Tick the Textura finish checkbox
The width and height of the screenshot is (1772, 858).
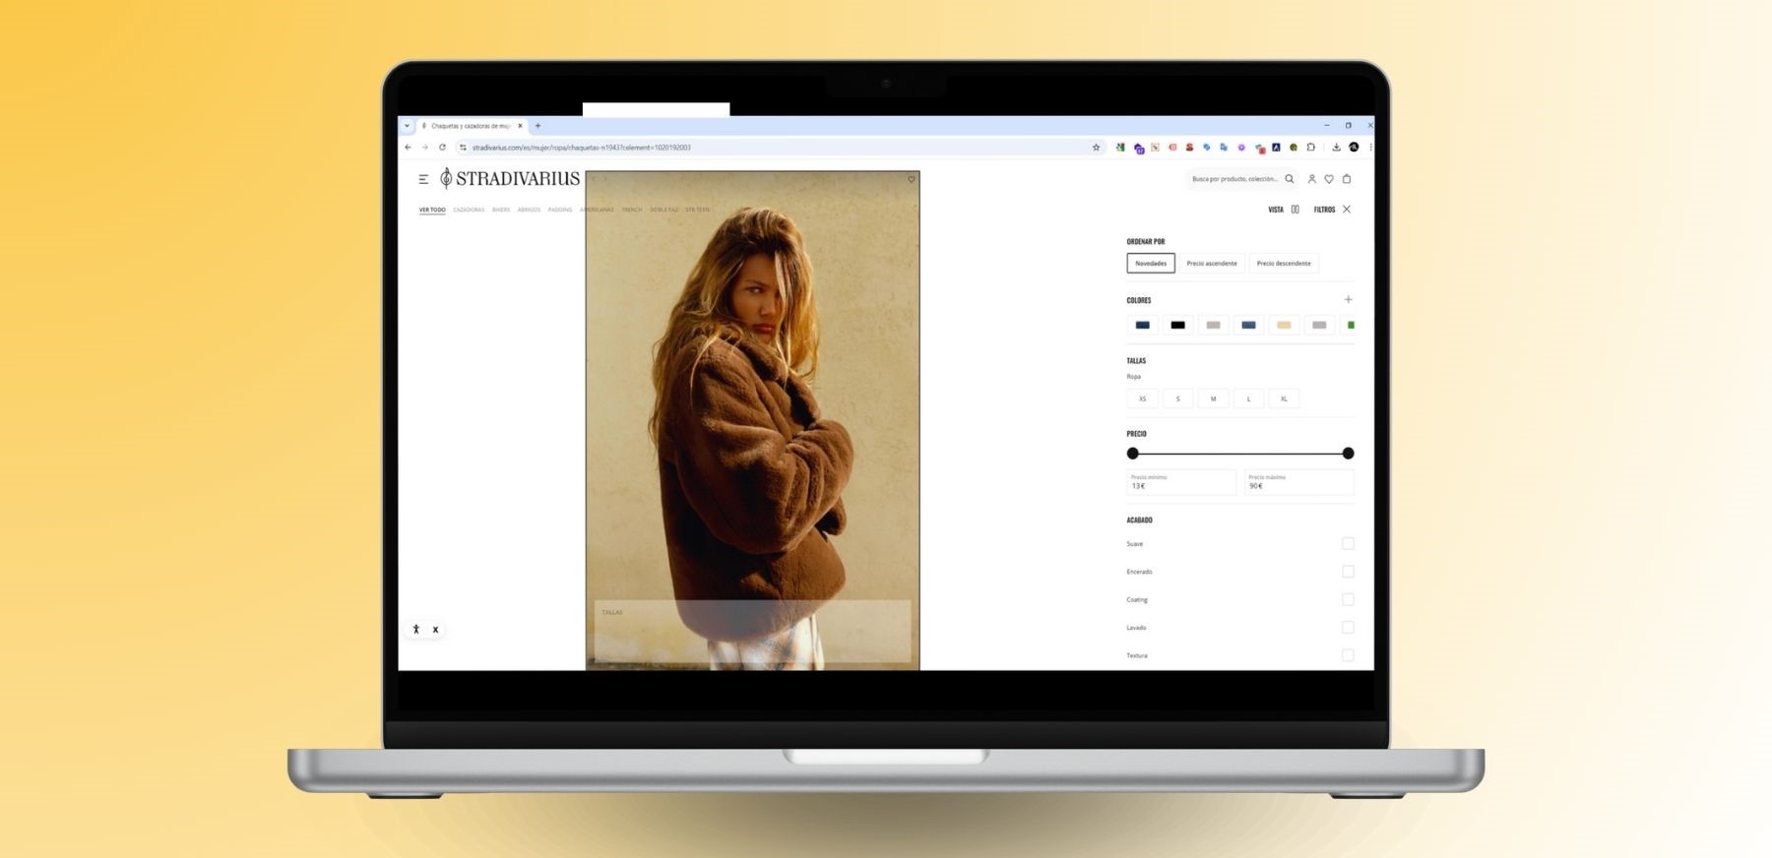coord(1348,655)
